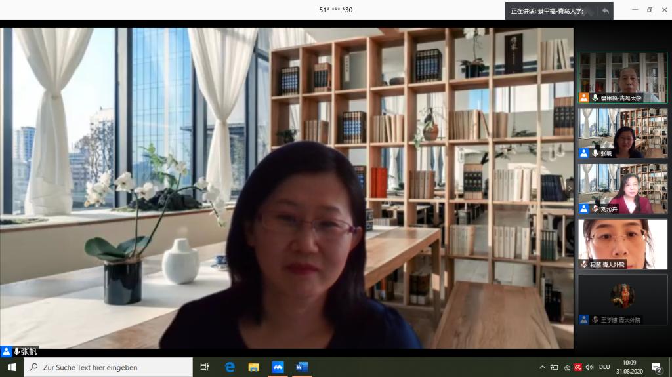Open the DEU language input menu
This screenshot has height=377, width=672.
(604, 367)
